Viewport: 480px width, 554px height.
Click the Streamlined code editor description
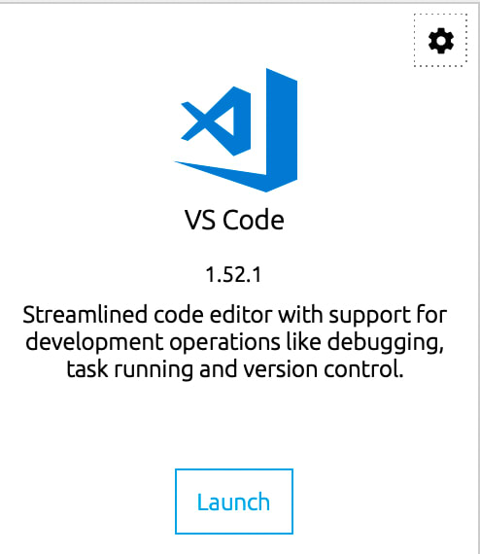point(234,342)
